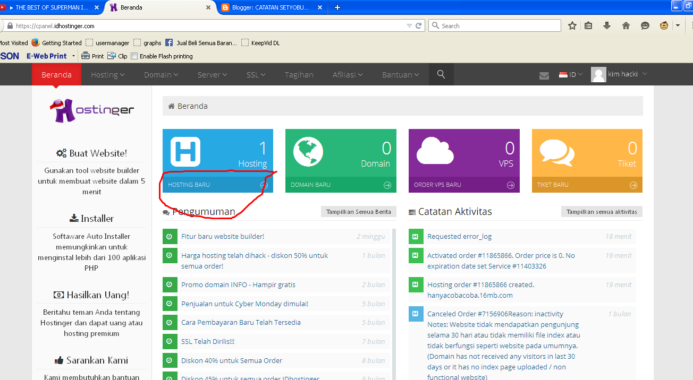Expand the Server menu dropdown

click(213, 75)
